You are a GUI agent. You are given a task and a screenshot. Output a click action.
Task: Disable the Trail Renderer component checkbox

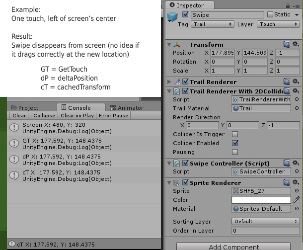click(x=185, y=82)
